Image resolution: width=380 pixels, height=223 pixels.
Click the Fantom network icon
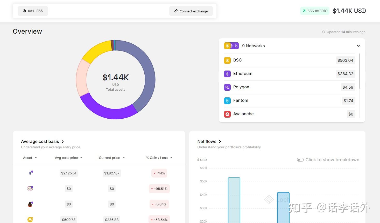point(227,101)
